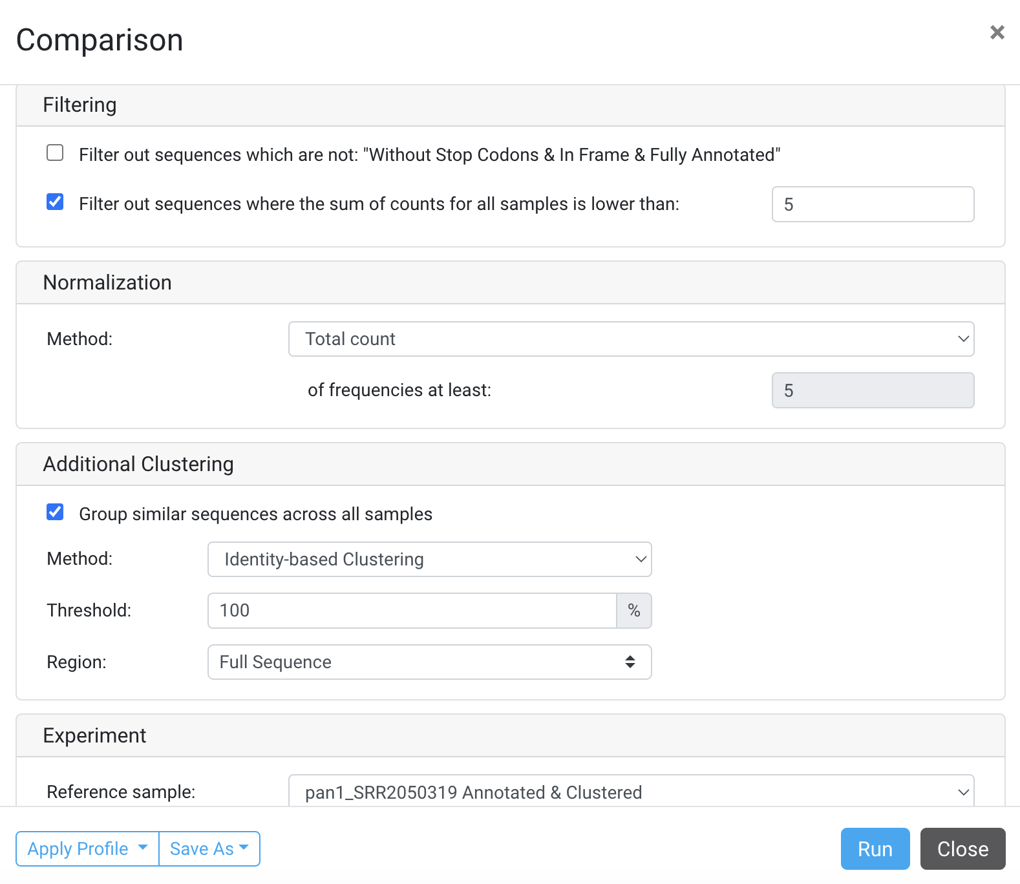Click the chevron arrow on Total count dropdown
Screen dimensions: 1020x884
(963, 339)
